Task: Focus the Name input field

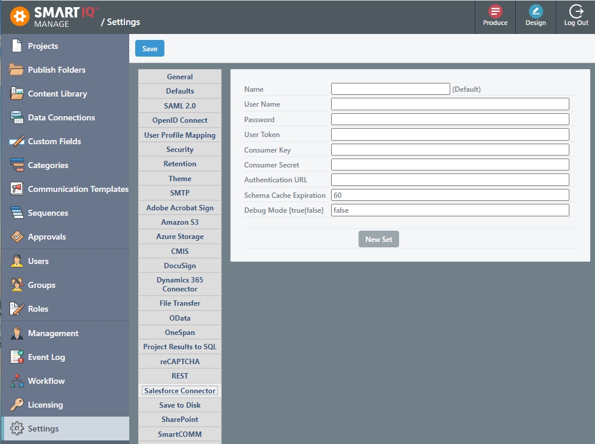Action: click(391, 89)
